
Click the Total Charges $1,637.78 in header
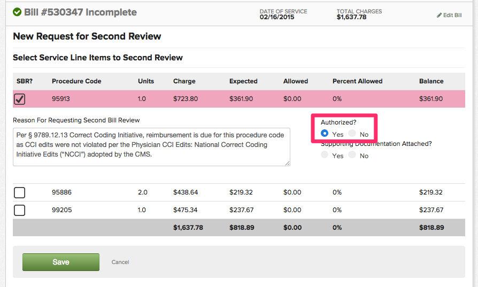pos(351,17)
